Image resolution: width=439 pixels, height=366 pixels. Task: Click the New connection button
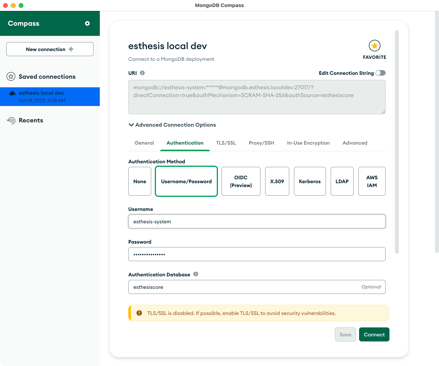click(50, 49)
